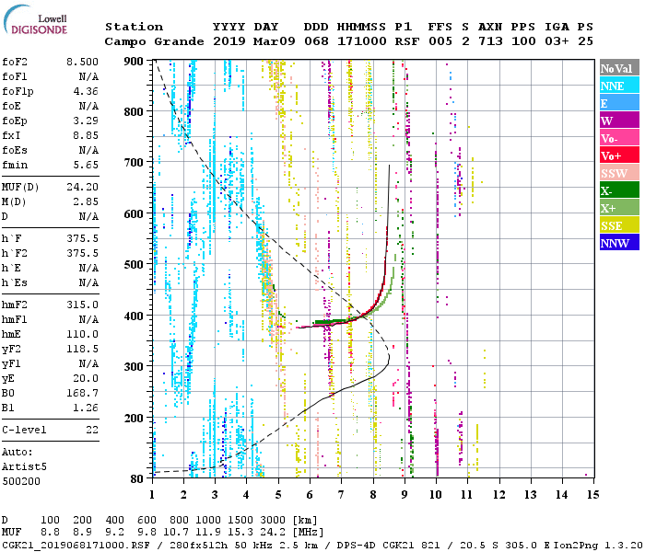Select the X- legend swatch
Image resolution: width=645 pixels, height=552 pixels.
619,190
